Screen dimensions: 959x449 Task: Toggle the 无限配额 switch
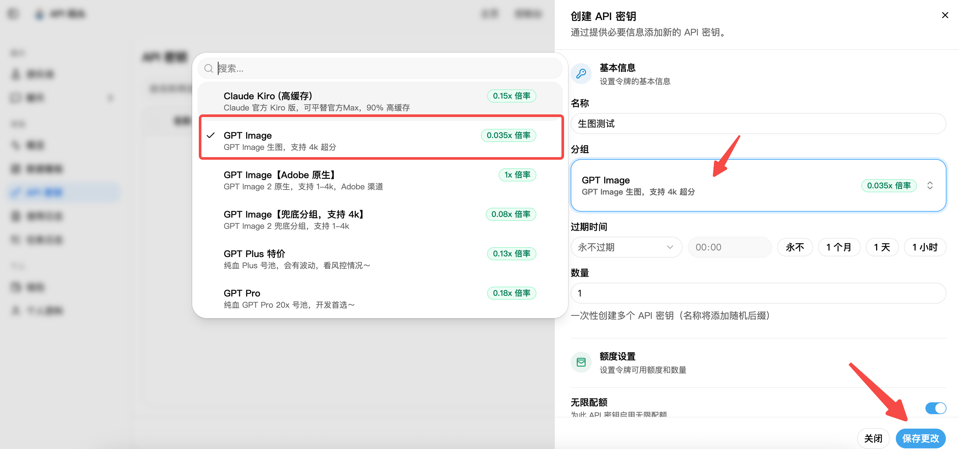click(935, 408)
